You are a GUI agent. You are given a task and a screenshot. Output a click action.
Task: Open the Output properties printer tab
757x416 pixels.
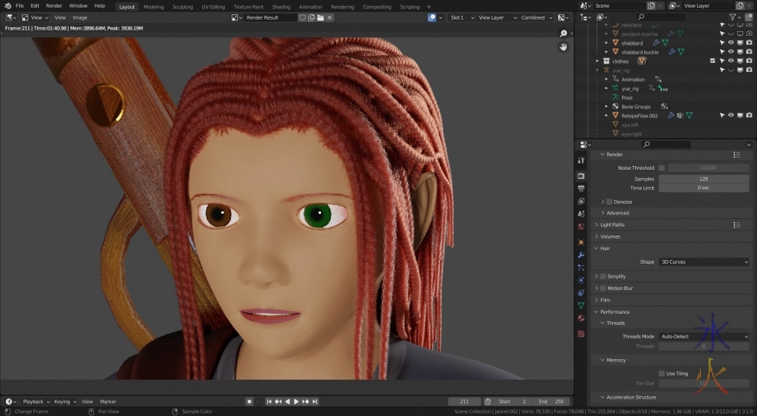(x=581, y=188)
